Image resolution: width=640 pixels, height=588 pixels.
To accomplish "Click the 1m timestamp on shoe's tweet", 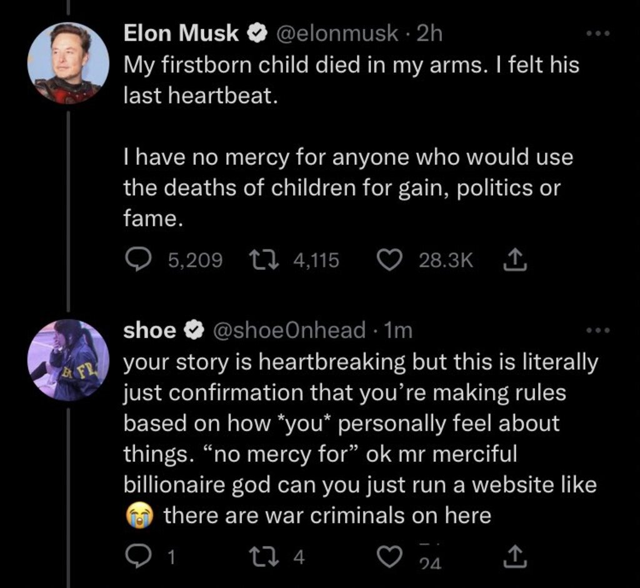I will click(399, 331).
